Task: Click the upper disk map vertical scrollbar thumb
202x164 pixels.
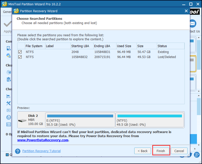Action: [x=199, y=55]
